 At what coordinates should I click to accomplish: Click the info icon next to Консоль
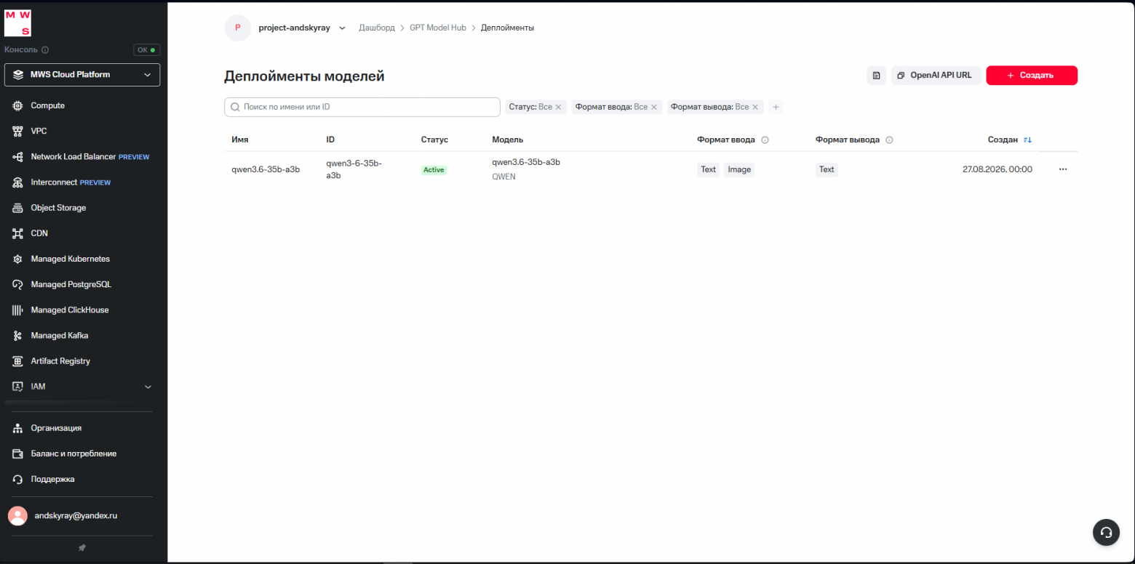coord(45,50)
